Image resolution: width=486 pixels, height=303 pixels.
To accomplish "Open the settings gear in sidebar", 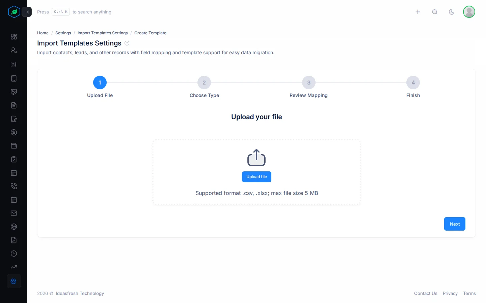I will pos(14,281).
